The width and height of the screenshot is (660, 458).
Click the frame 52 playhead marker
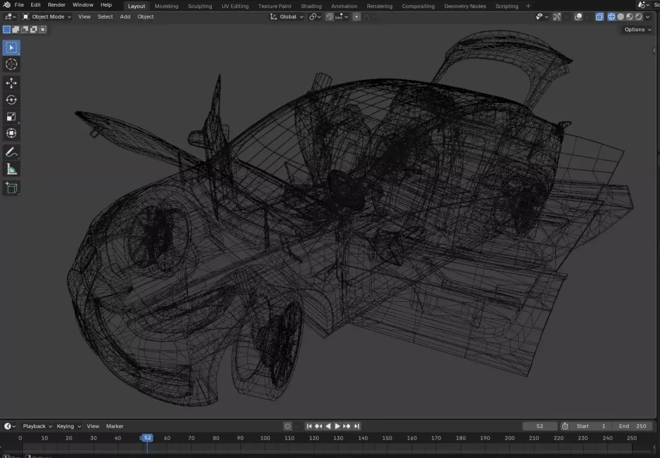point(147,438)
